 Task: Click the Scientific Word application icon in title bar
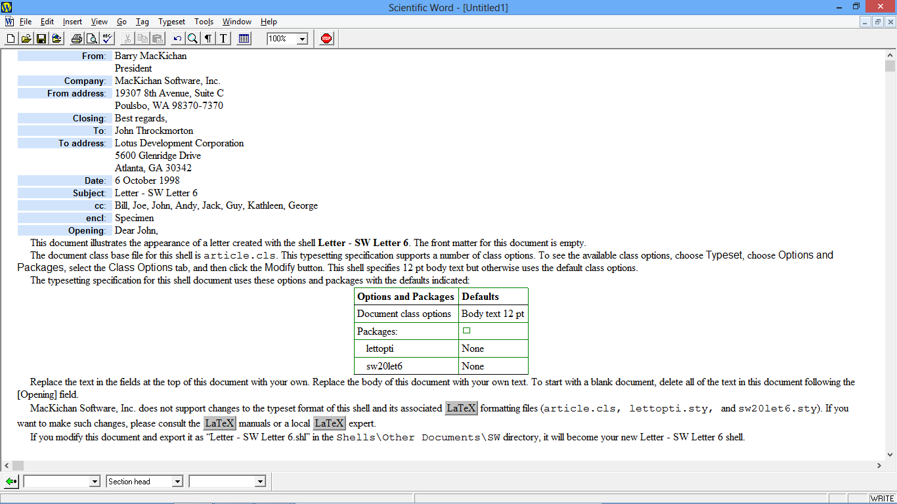coord(7,7)
